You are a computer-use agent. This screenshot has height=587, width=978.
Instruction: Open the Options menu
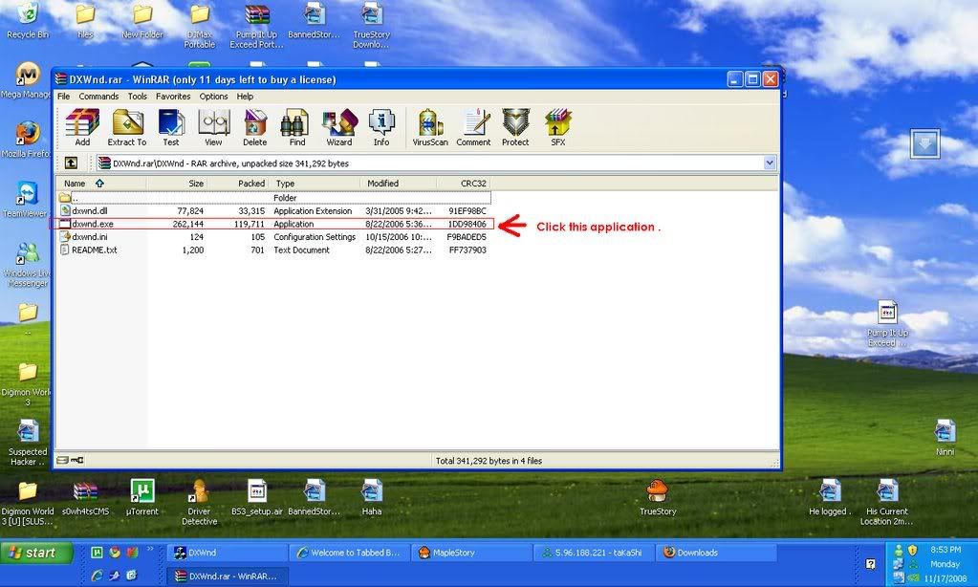pos(213,96)
